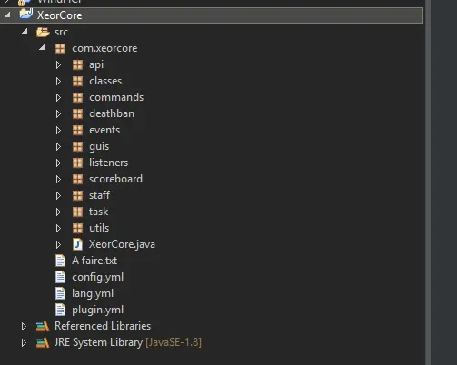This screenshot has width=457, height=365.
Task: Select the A faire.txt file
Action: click(x=94, y=261)
